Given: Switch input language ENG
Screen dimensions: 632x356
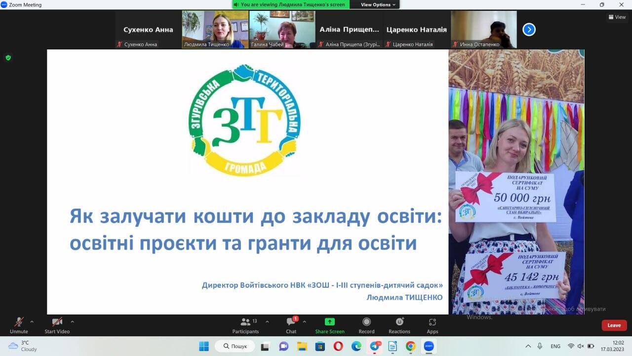Looking at the screenshot, I should 555,346.
